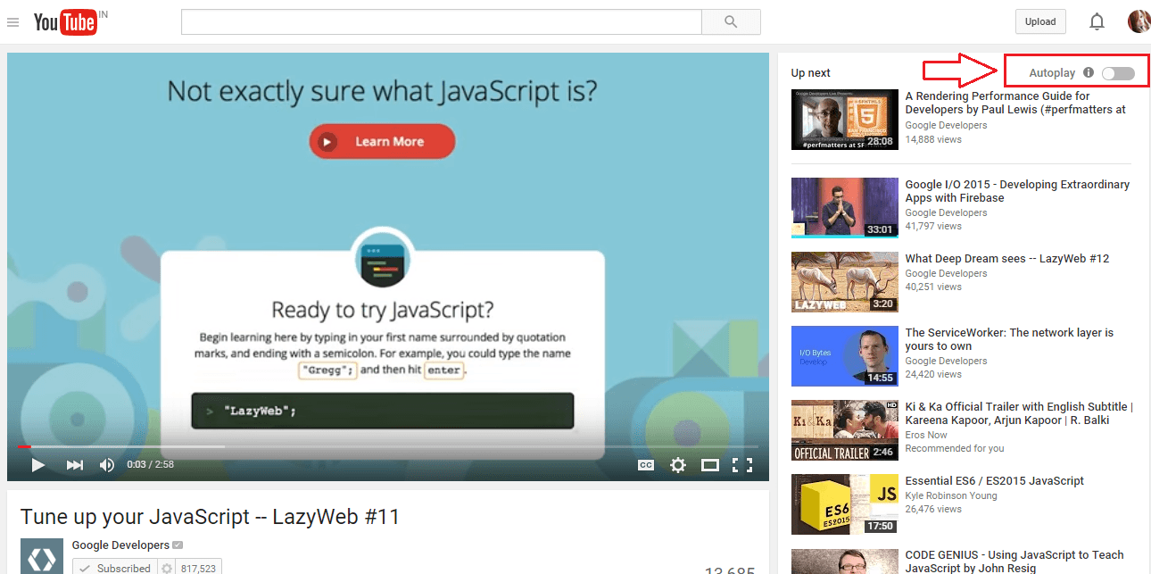Open the title 'A Rendering Performance Guide for Developers'
Image resolution: width=1151 pixels, height=574 pixels.
pos(1015,103)
